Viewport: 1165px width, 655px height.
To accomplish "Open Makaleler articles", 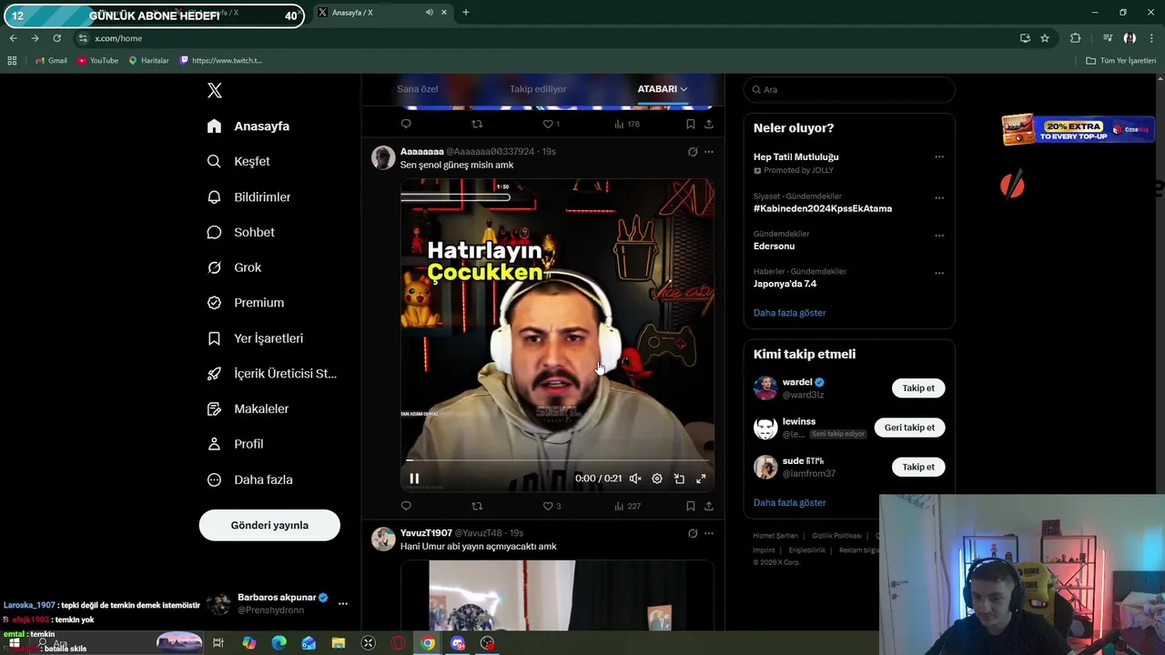I will point(248,408).
